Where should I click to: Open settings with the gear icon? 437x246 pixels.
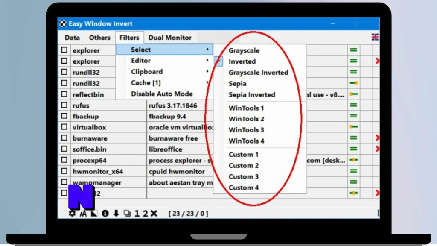pyautogui.click(x=72, y=214)
